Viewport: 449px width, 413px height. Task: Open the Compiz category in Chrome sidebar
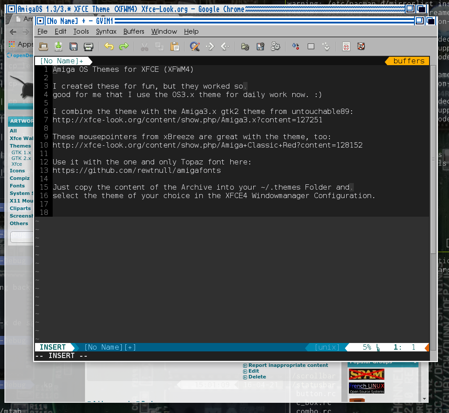click(19, 178)
